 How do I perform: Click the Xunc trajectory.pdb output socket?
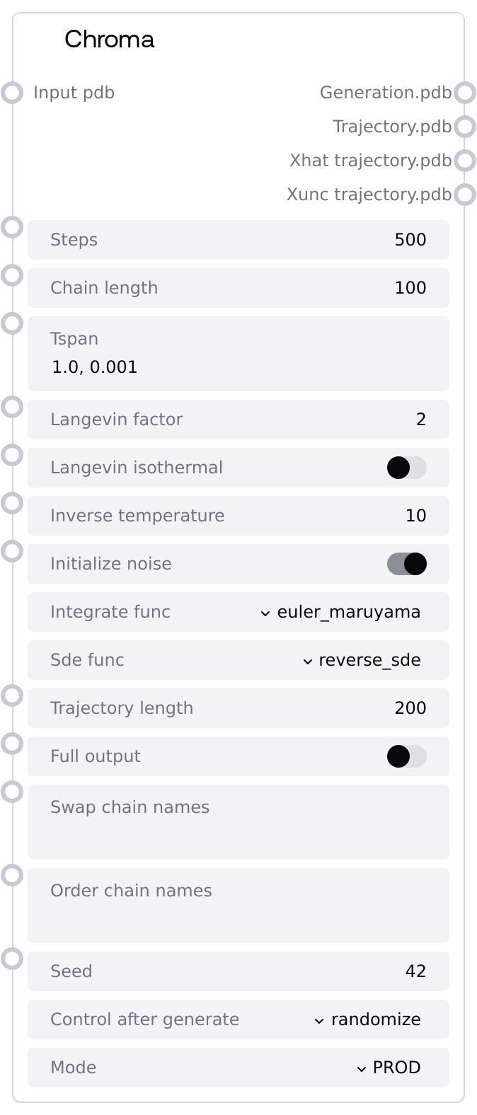point(465,195)
